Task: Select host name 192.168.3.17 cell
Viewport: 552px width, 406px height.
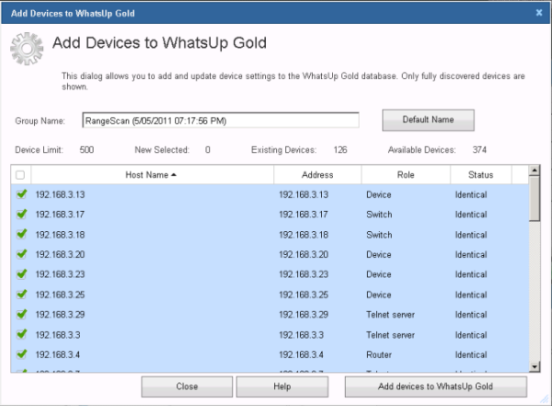Action: pyautogui.click(x=60, y=215)
